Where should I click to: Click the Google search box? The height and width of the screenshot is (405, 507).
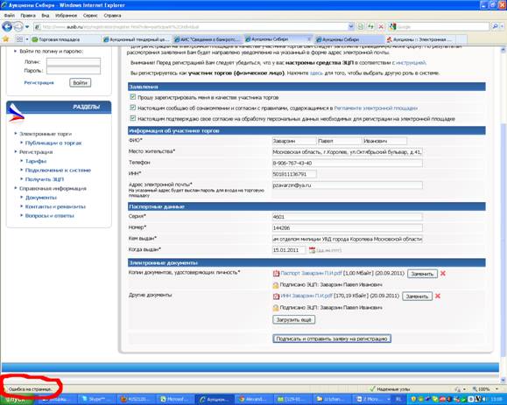[442, 27]
